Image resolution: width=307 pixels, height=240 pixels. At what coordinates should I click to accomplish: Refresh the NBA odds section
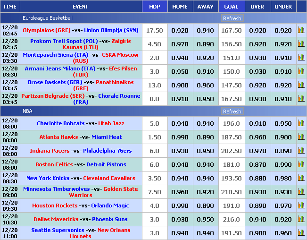coord(232,111)
